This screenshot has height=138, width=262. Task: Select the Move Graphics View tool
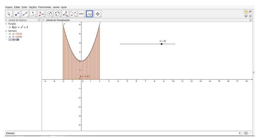(x=98, y=14)
